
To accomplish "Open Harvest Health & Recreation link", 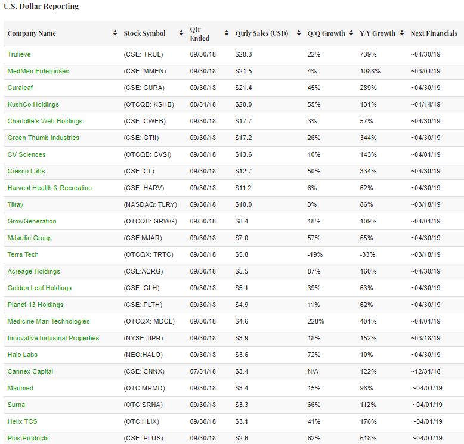I will 50,188.
